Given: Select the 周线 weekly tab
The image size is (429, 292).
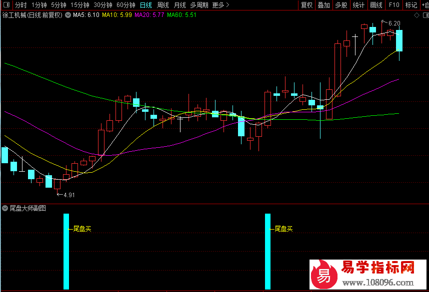Looking at the screenshot, I should (x=163, y=5).
